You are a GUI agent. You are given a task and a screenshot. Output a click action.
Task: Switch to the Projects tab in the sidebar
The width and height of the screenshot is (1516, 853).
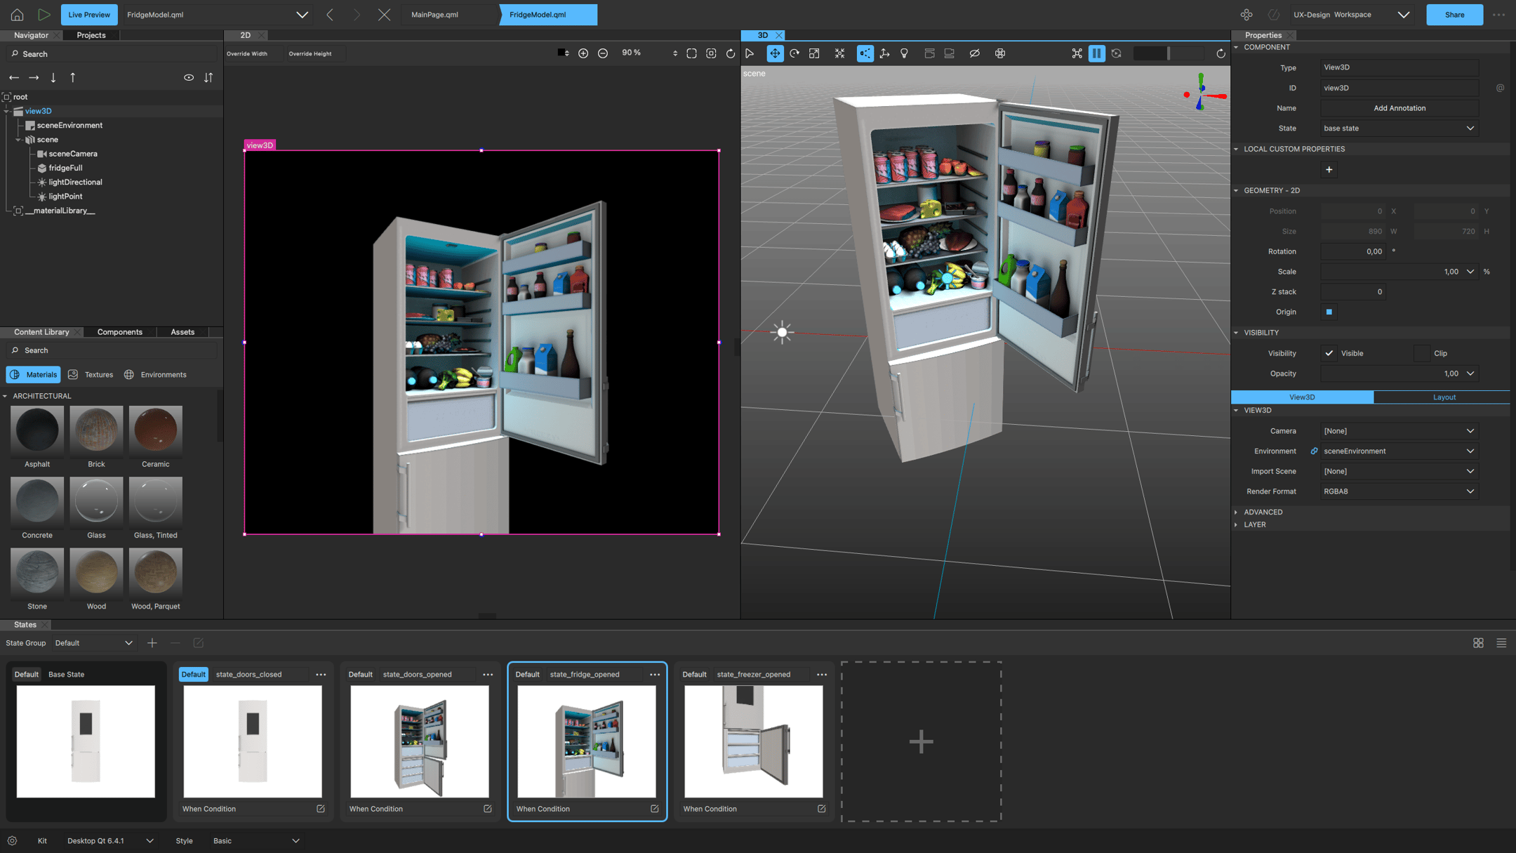point(90,34)
